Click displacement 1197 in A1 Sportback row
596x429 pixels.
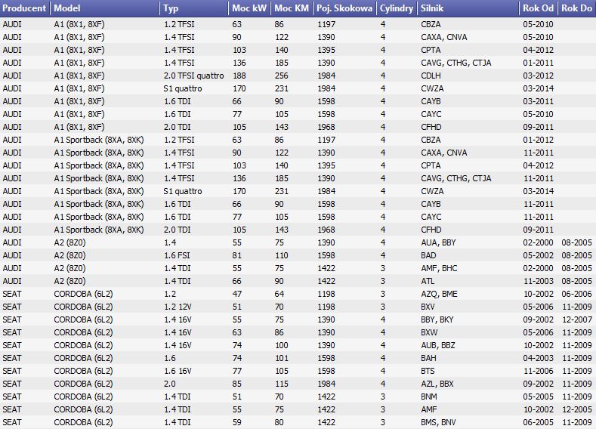[x=326, y=140]
